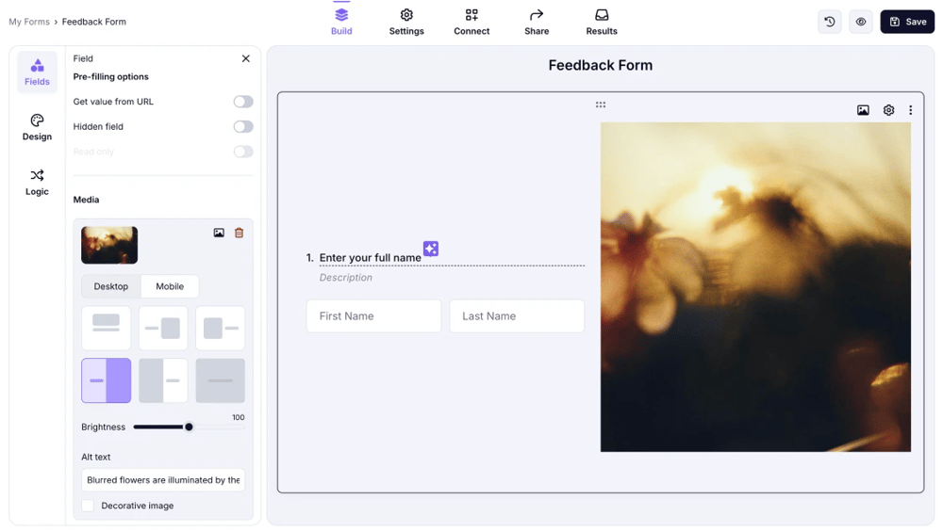Check the Decorative image checkbox
This screenshot has width=943, height=532.
tap(88, 506)
